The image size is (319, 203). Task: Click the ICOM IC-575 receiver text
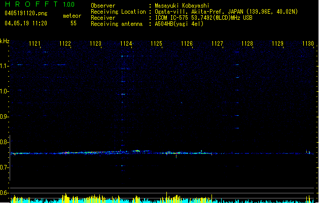coord(203,18)
